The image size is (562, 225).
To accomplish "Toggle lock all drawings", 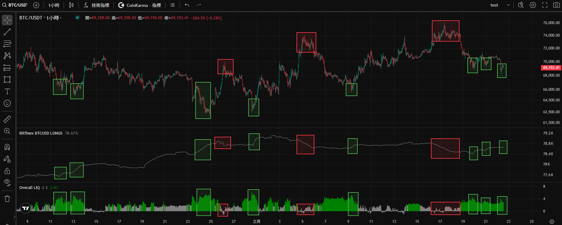I will click(x=7, y=170).
